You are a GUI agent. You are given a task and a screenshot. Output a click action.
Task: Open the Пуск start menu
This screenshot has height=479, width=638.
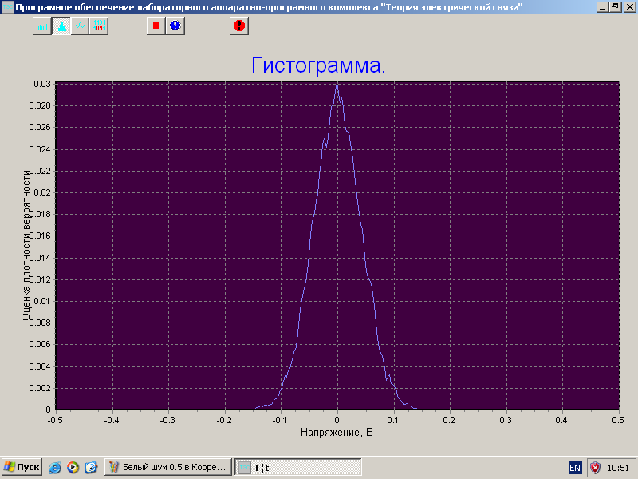click(x=22, y=467)
